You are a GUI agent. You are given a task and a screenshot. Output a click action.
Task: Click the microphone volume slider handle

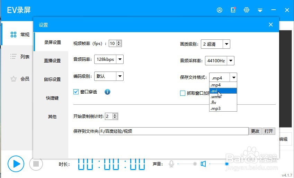[x=195, y=164]
